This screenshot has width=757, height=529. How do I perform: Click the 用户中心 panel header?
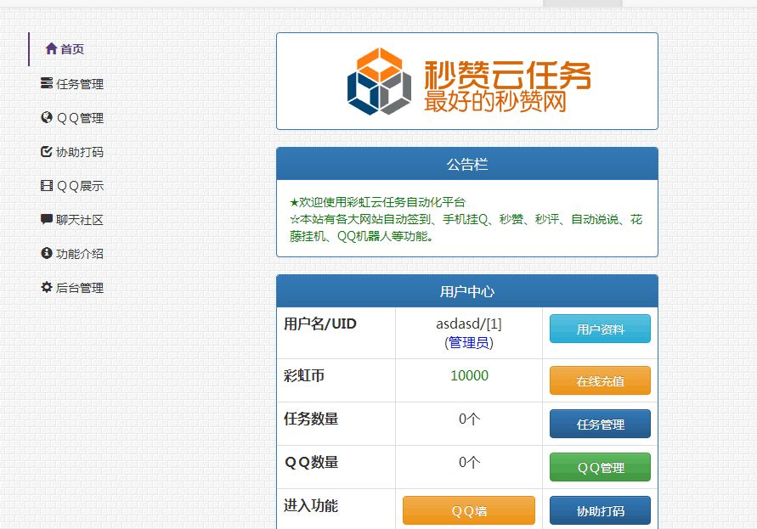point(467,291)
